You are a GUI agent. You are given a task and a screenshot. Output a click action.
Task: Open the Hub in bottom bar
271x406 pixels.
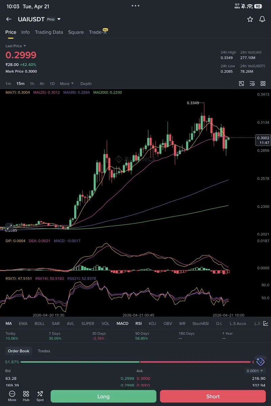[x=26, y=396]
